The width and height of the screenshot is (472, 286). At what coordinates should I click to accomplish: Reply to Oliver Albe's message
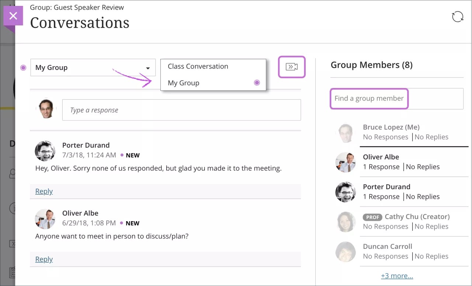(x=44, y=259)
